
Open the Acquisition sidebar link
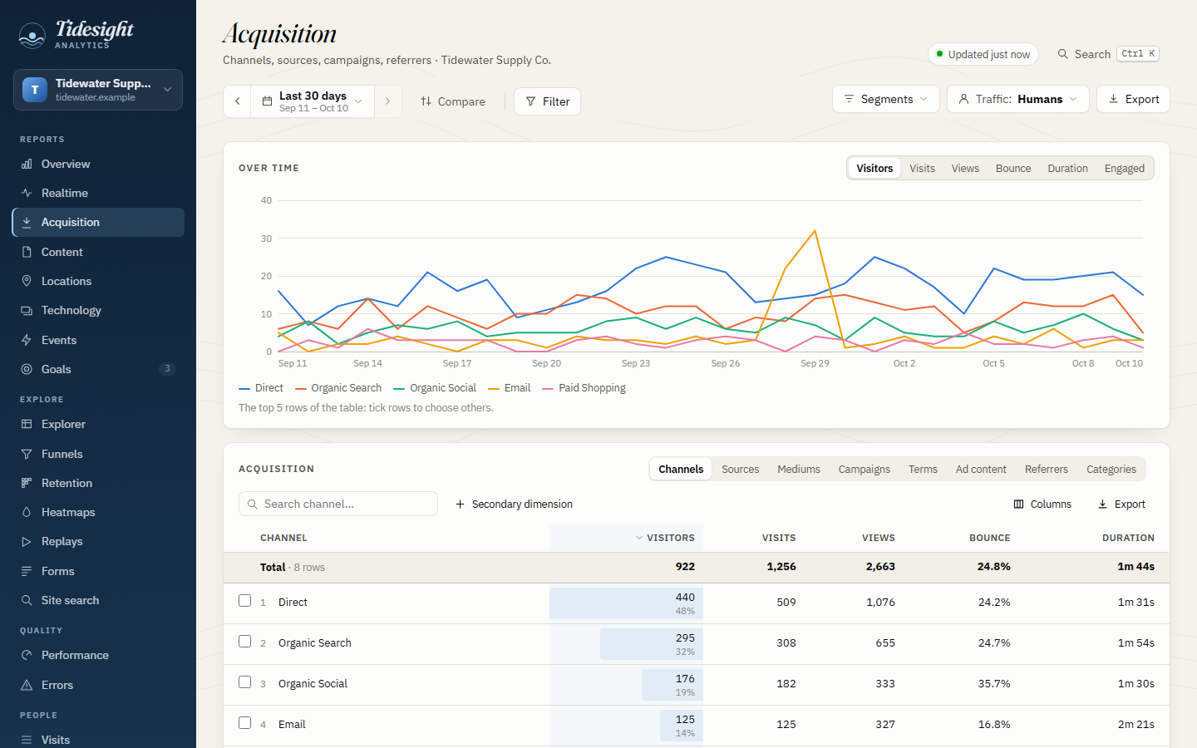98,222
